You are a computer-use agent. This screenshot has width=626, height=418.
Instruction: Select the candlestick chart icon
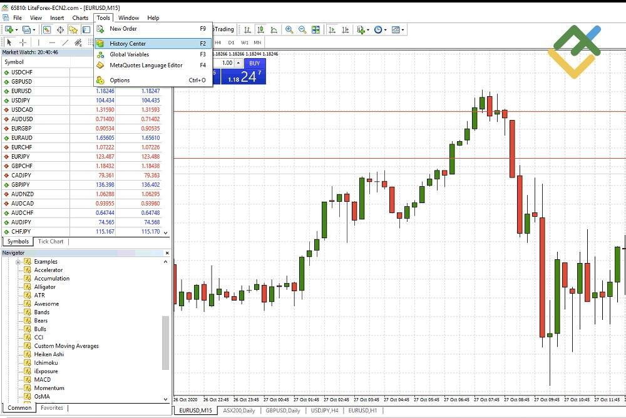click(x=262, y=29)
